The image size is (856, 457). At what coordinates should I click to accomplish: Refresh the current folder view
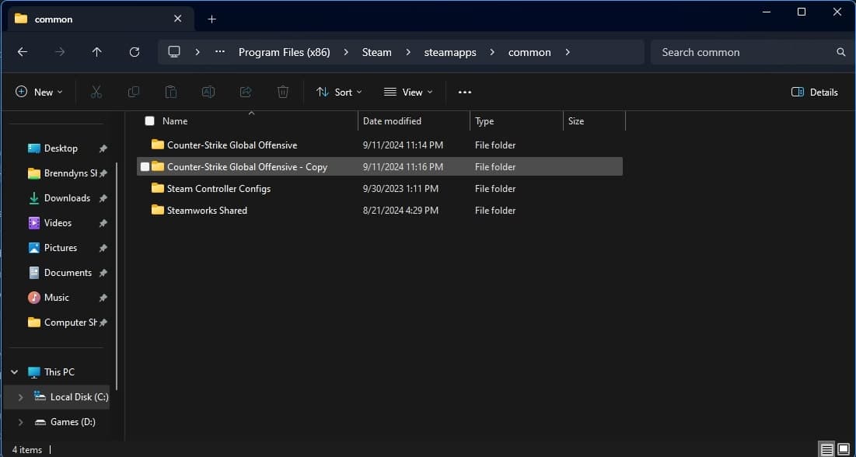(x=135, y=52)
